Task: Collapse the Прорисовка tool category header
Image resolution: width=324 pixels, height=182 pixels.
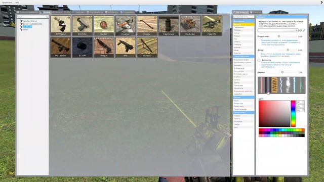Action: point(244,112)
